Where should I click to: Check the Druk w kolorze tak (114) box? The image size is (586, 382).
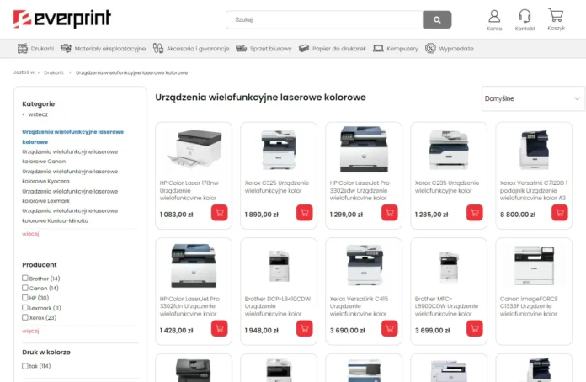pos(25,366)
